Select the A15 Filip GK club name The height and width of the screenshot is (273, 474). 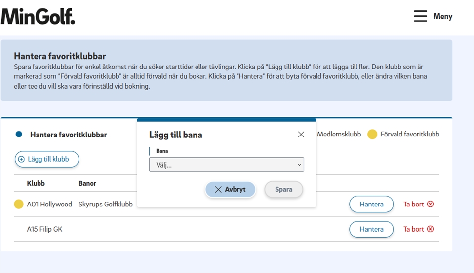point(44,229)
